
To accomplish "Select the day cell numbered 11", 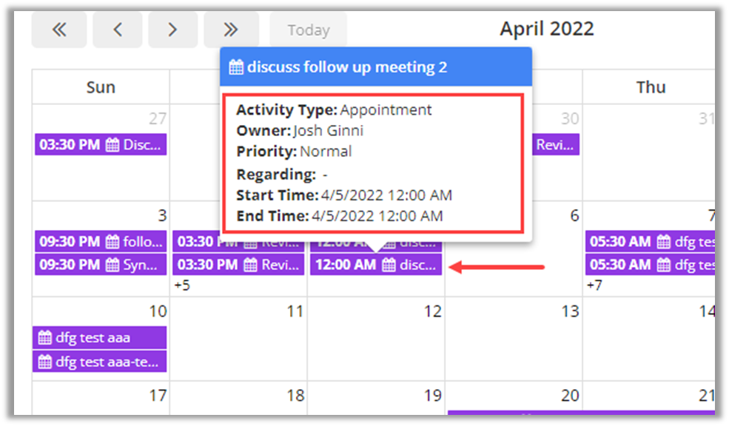I will click(x=238, y=340).
